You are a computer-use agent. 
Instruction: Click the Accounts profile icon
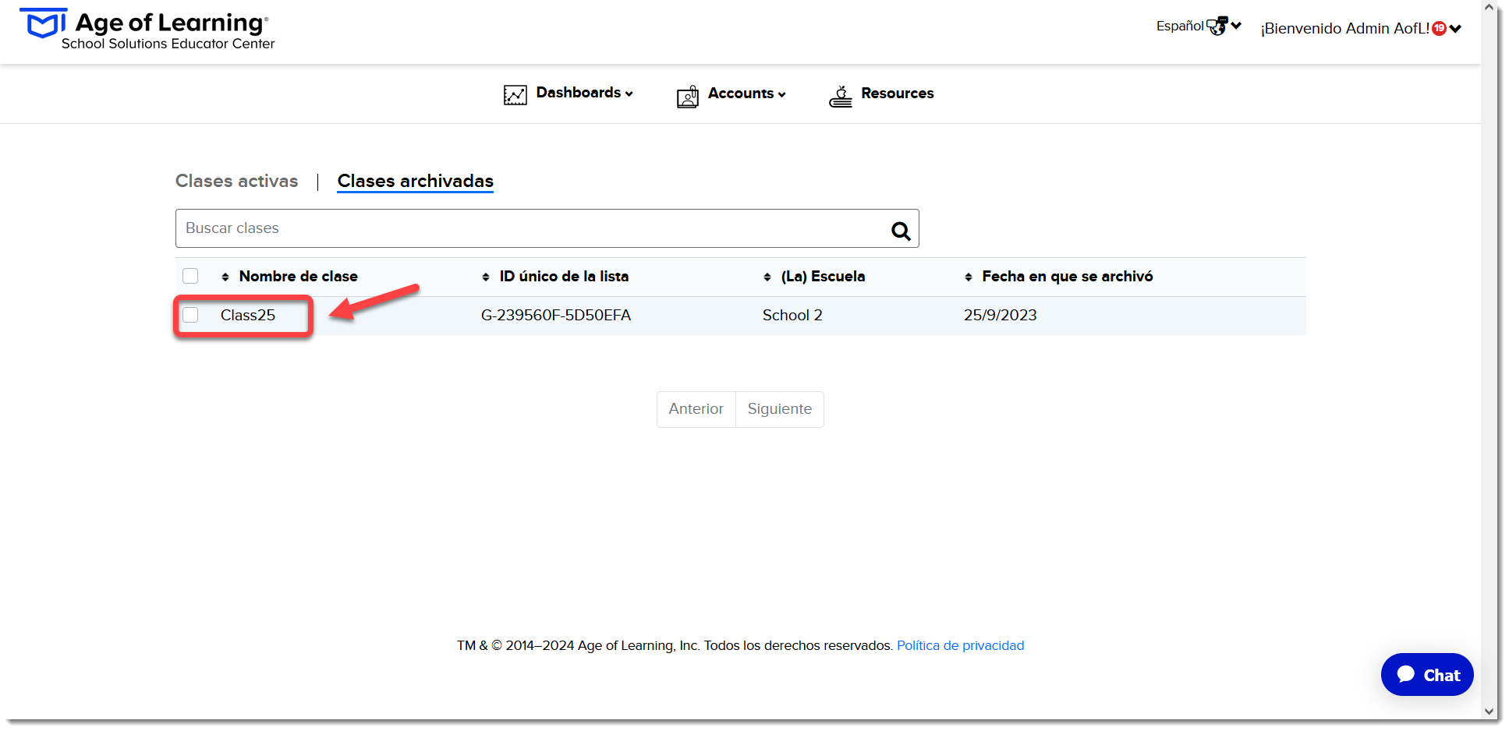tap(688, 97)
